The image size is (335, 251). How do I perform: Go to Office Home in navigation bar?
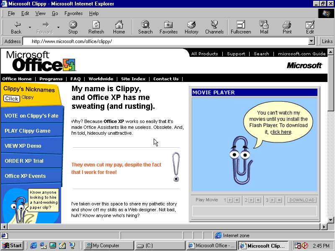[17, 79]
